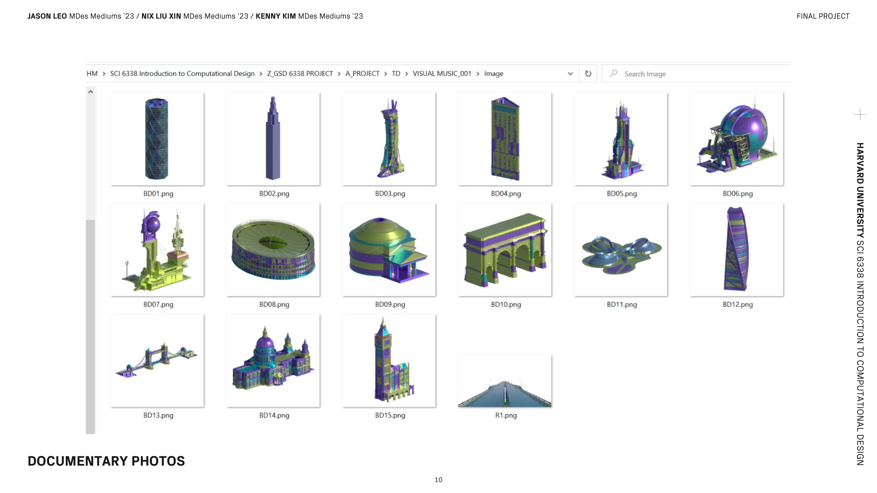Expand chevron after VISUAL MUSIC_001
Viewport: 877px width, 493px height.
(478, 74)
